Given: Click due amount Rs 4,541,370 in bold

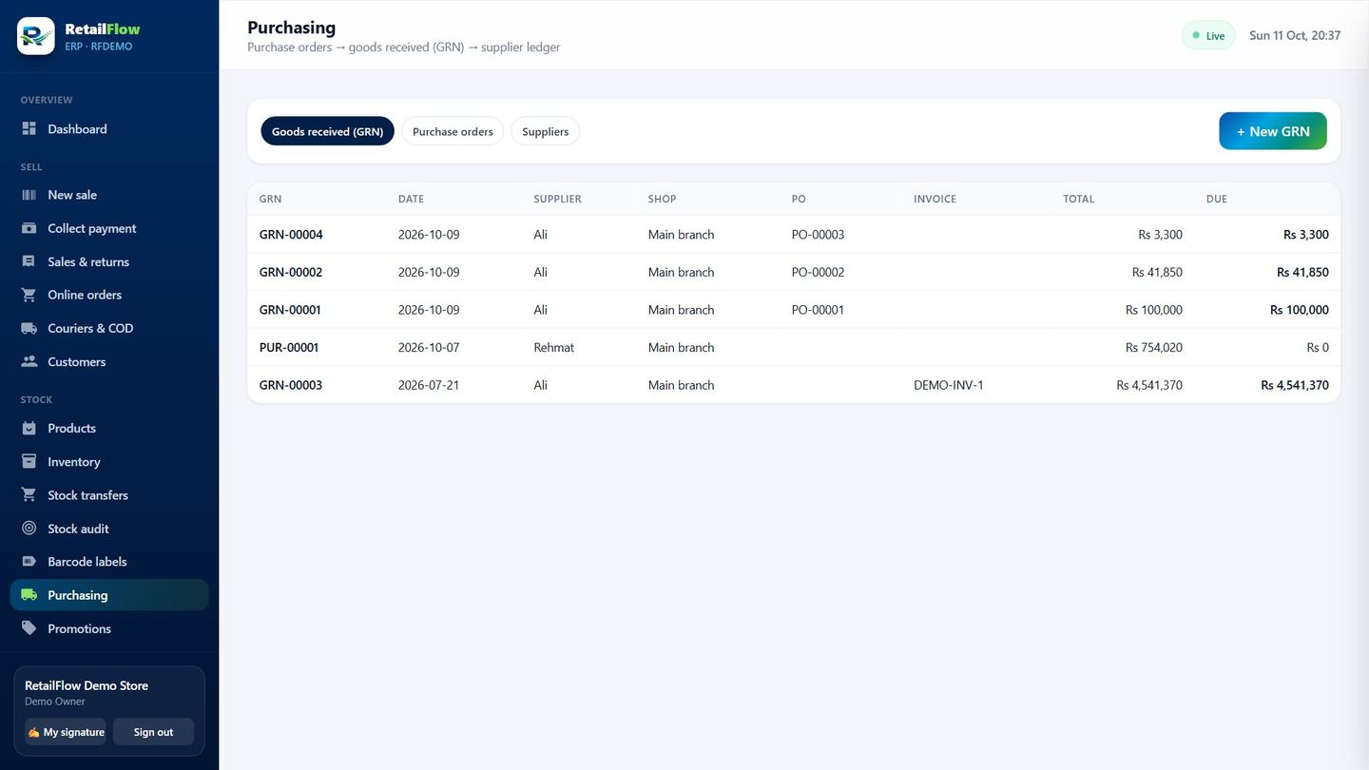Looking at the screenshot, I should [x=1295, y=385].
